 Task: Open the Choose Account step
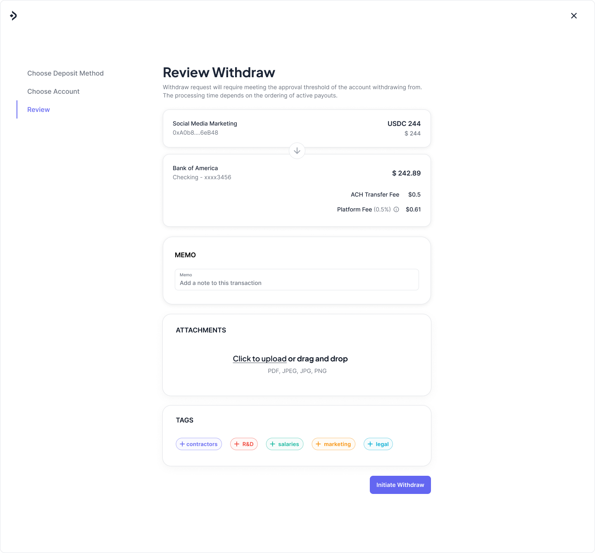(x=53, y=91)
